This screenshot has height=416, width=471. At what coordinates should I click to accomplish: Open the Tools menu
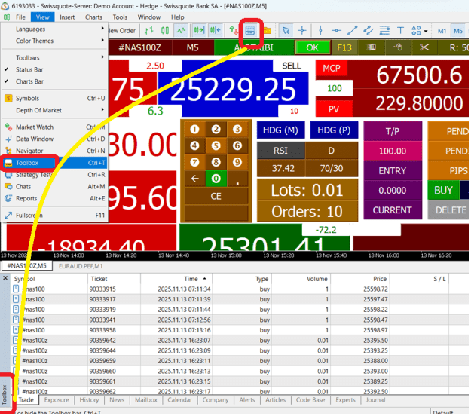click(x=120, y=17)
